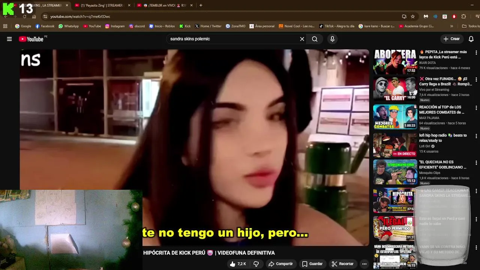Viewport: 480px width, 270px height.
Task: Open the Facebook bookmark
Action: [x=45, y=26]
